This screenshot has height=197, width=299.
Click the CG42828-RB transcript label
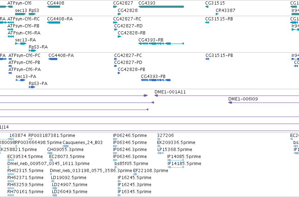(x=131, y=33)
